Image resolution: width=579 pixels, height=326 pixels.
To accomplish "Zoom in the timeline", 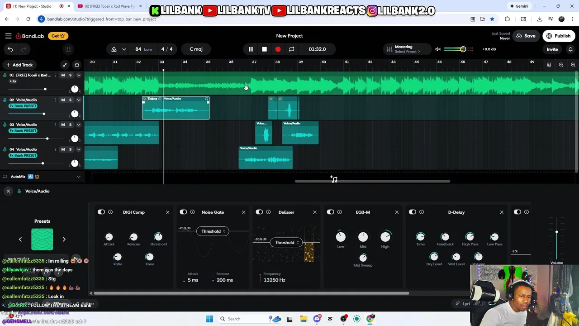I will 573,65.
